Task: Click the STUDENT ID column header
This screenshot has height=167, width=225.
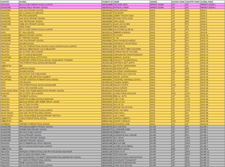Action: [x=107, y=2]
